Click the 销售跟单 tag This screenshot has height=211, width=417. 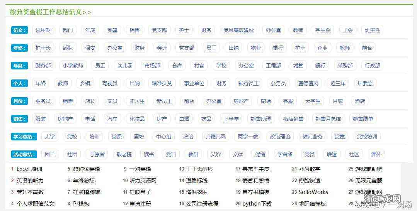pos(363,119)
